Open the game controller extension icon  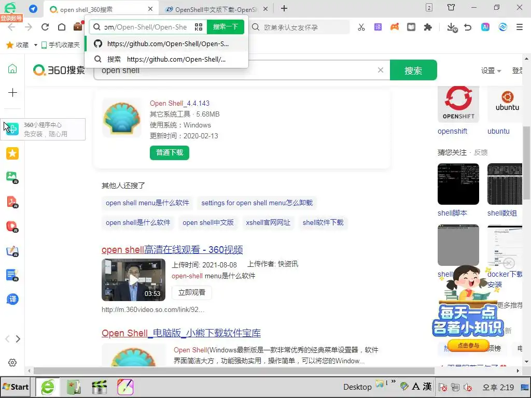(395, 27)
